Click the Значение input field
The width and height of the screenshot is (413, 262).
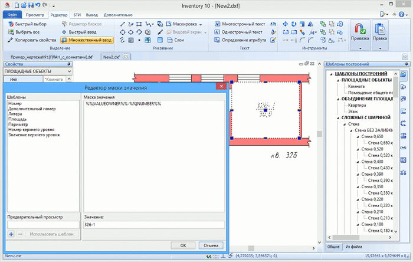[x=153, y=225]
